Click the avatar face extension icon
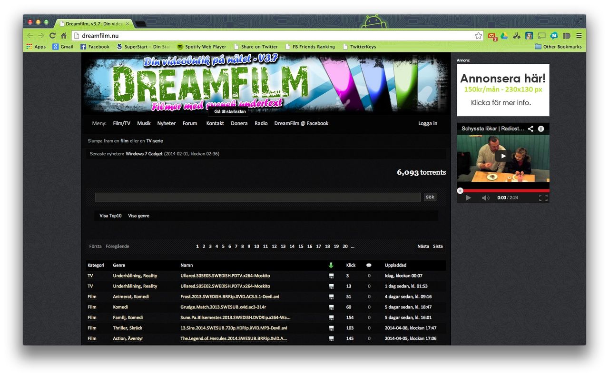The width and height of the screenshot is (609, 377). pyautogui.click(x=529, y=36)
